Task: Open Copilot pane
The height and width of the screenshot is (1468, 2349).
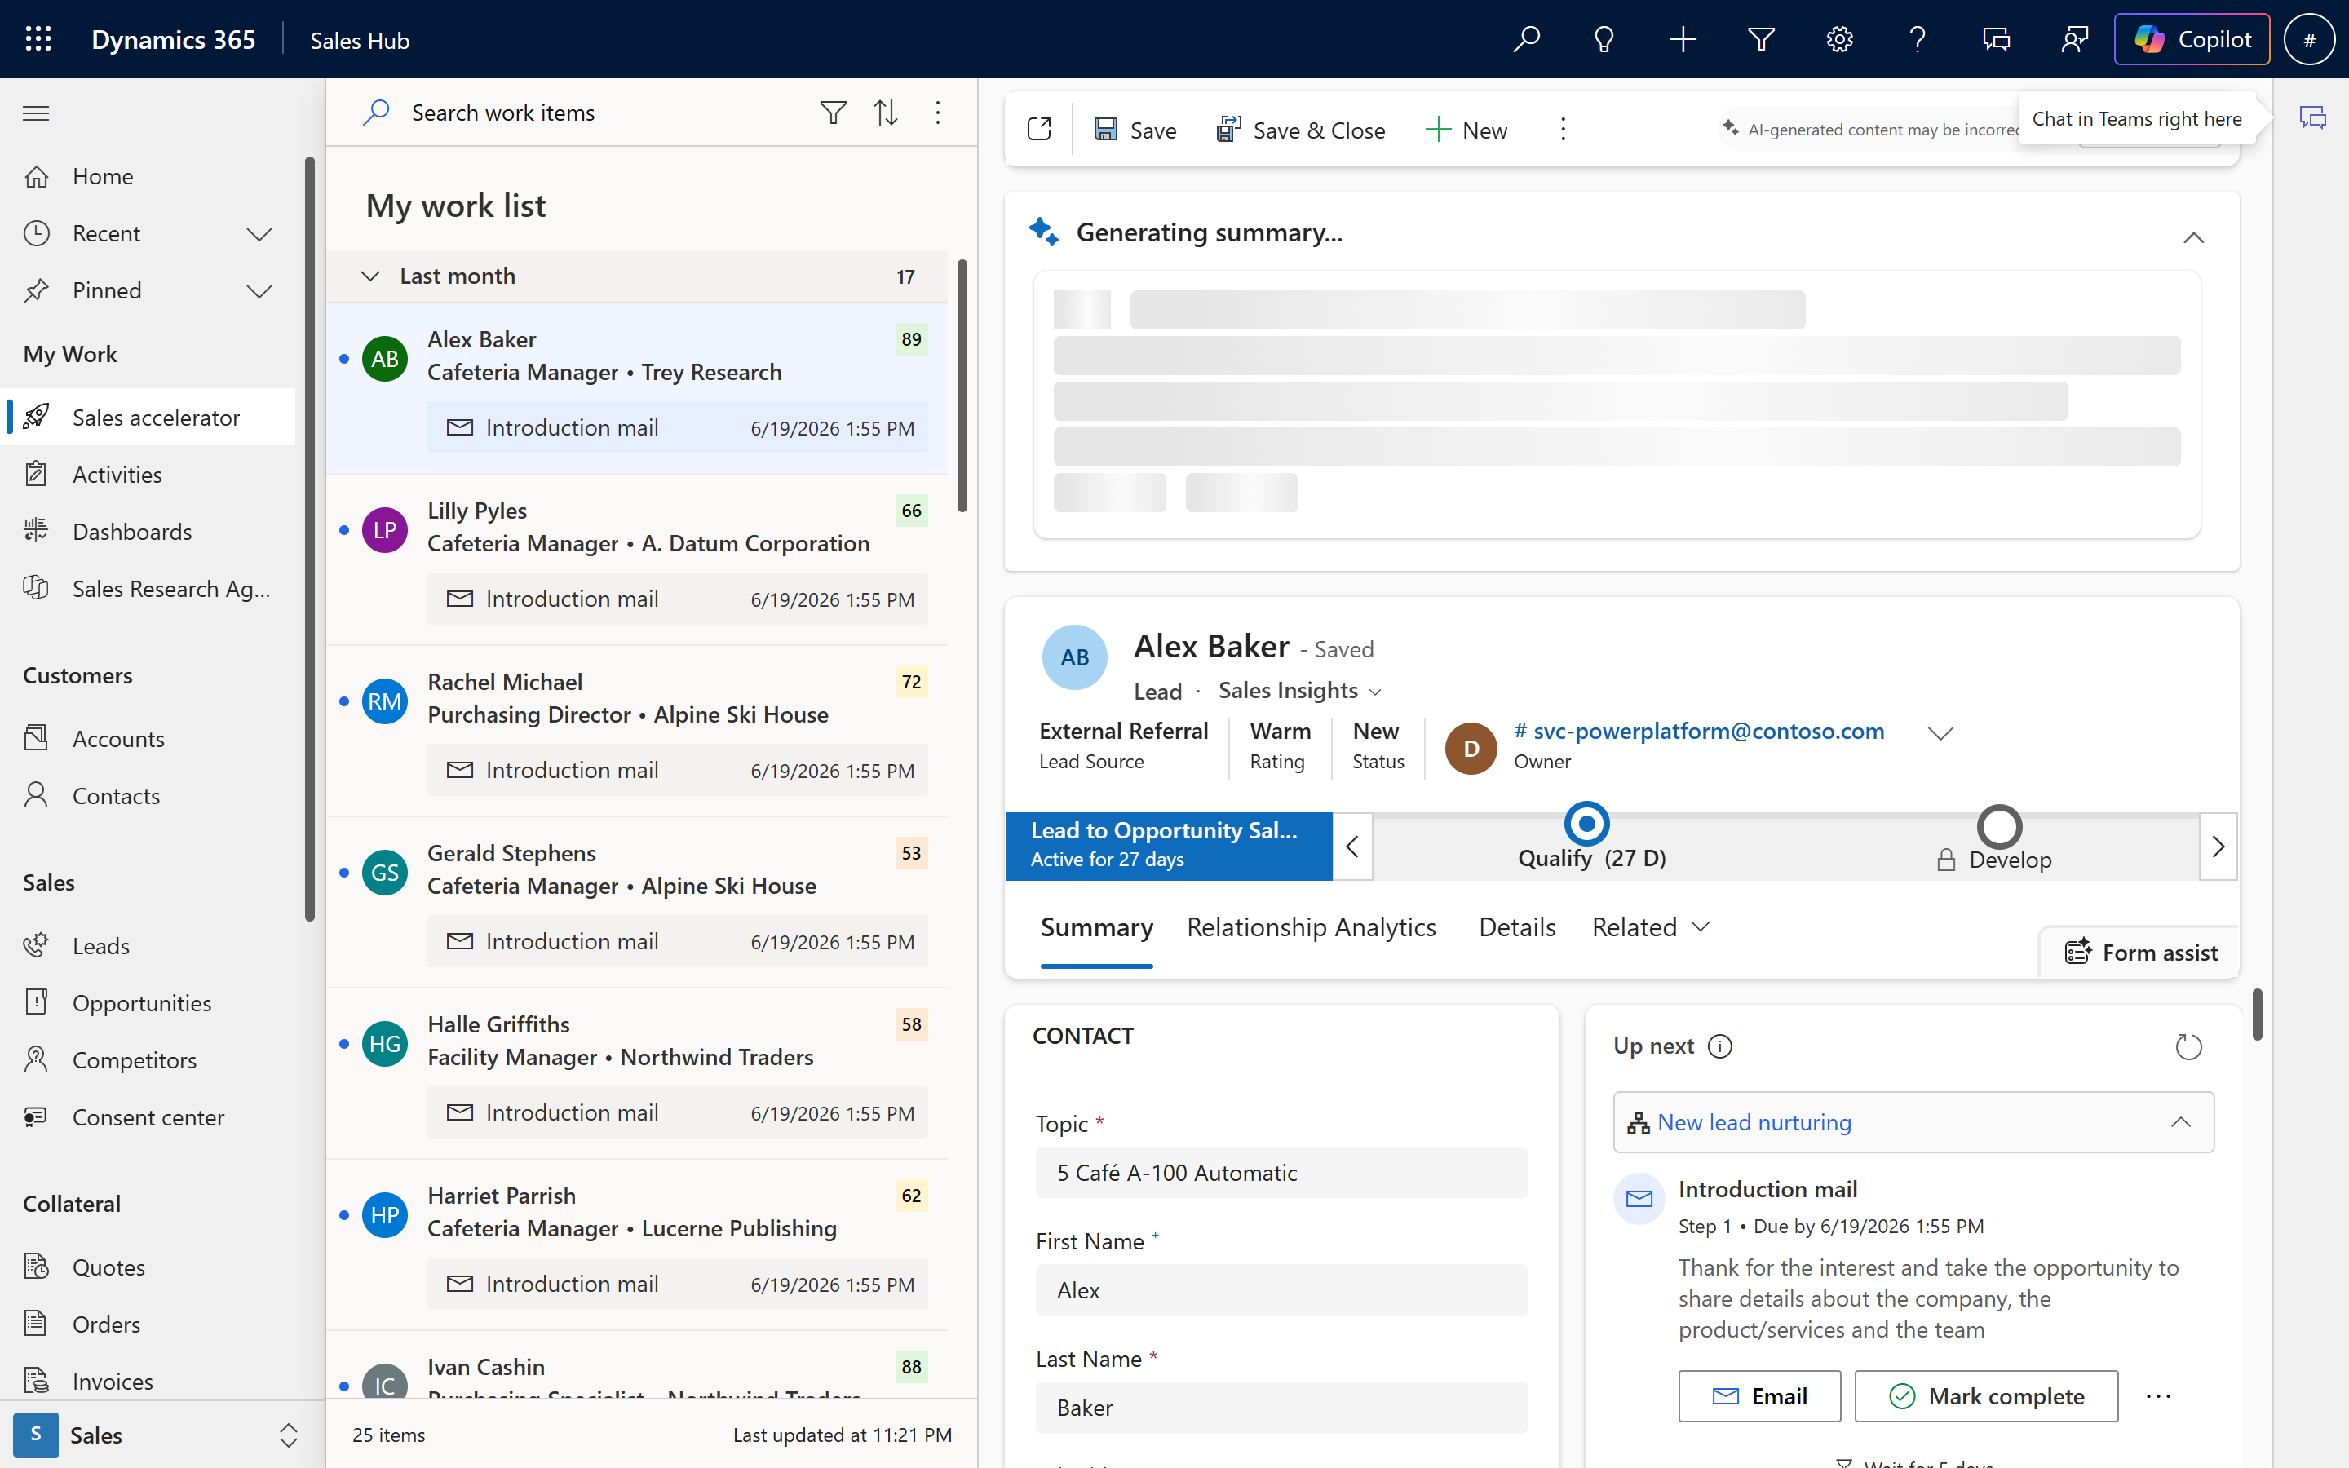Action: 2192,40
